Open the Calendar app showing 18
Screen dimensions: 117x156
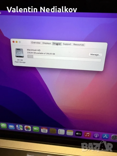(x=44, y=130)
